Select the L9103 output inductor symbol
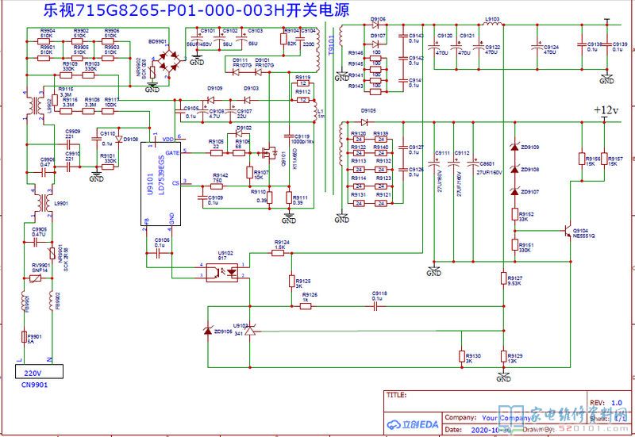This screenshot has height=437, width=635. click(492, 25)
